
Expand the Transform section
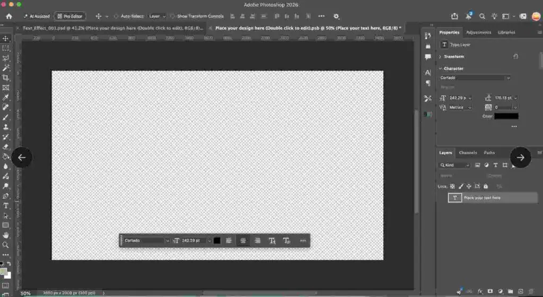(x=440, y=57)
